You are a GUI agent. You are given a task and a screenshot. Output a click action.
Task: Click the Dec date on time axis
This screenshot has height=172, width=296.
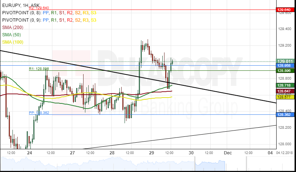point(228,152)
